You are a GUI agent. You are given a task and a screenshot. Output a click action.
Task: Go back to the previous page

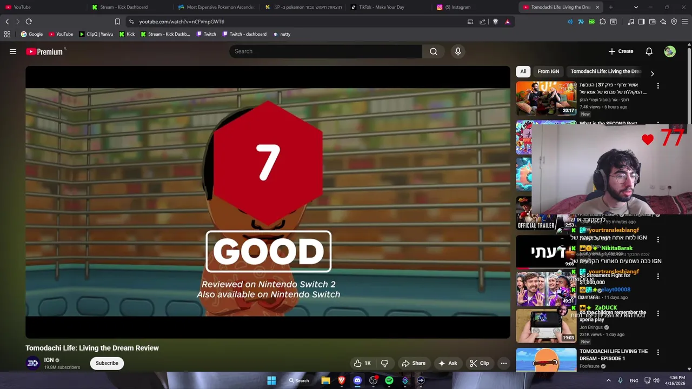coord(7,22)
